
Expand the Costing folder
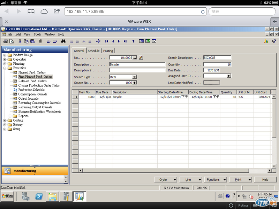5,120
